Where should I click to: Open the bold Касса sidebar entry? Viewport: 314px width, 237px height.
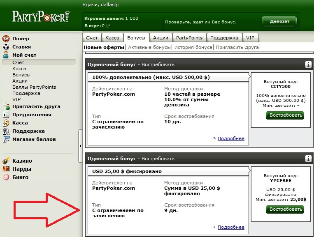pos(20,123)
